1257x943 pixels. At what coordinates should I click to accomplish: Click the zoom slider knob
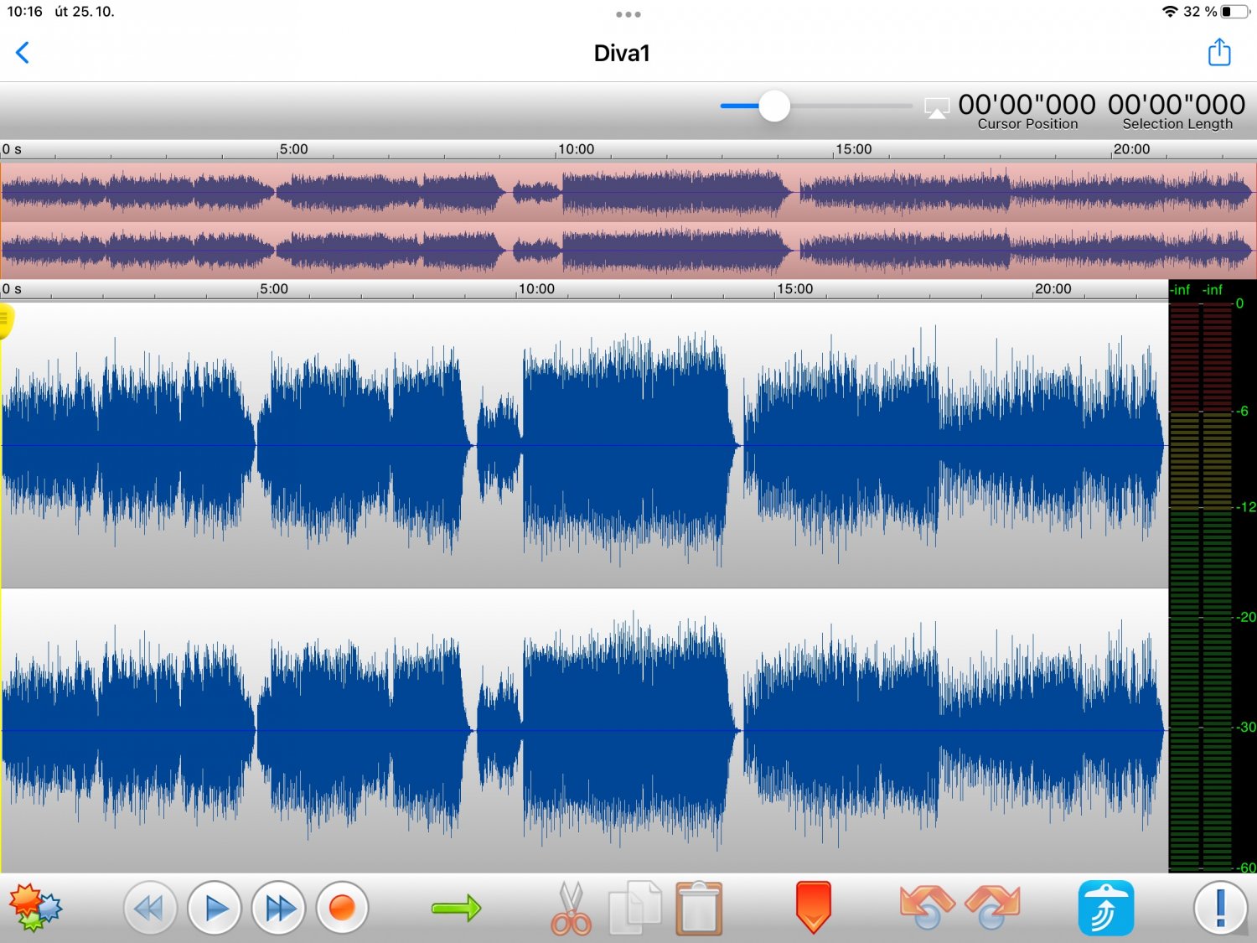click(774, 106)
